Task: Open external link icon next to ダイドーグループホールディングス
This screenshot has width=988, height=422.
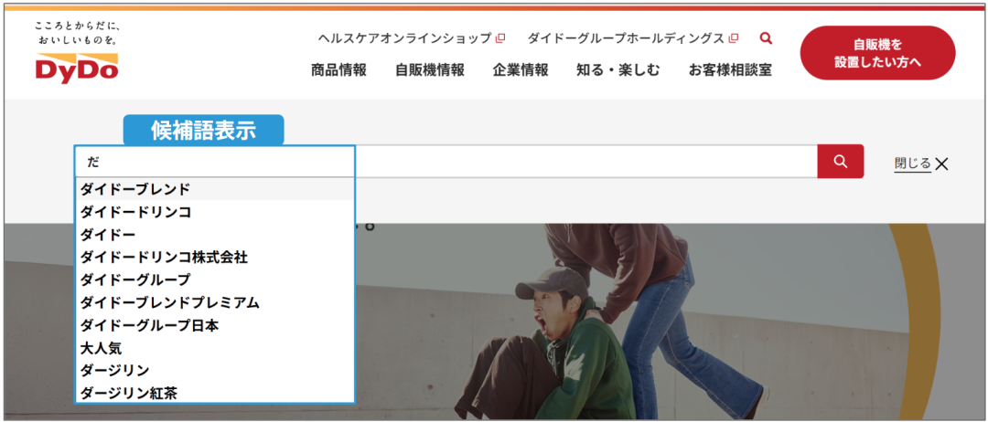Action: pos(733,38)
